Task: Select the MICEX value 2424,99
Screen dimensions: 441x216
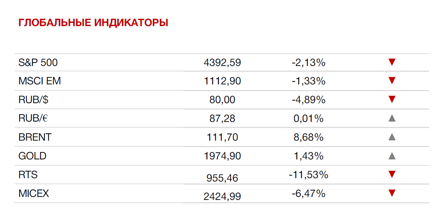Action: 222,196
